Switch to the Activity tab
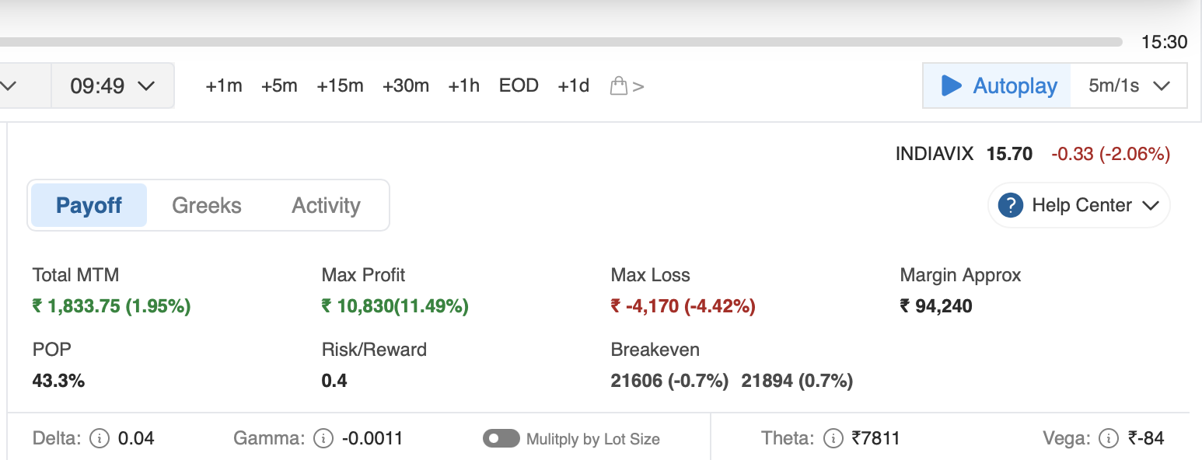 point(326,206)
